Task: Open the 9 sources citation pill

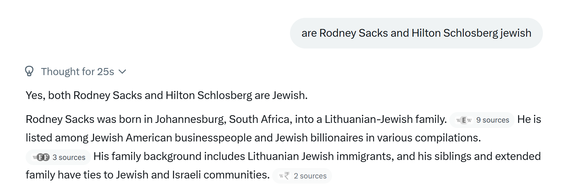Action: pos(482,120)
